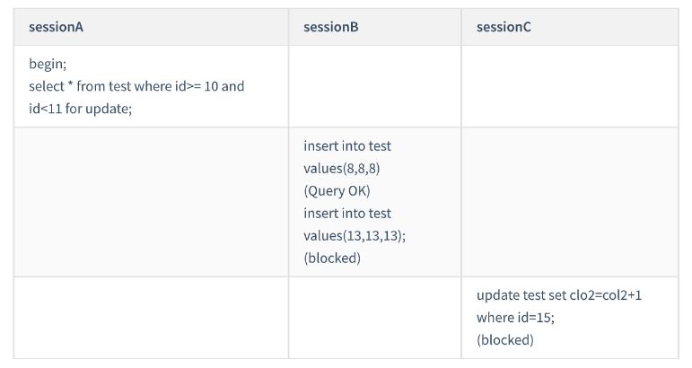Screen dimensions: 692x368
Task: Select the "where id=15;" text
Action: tap(514, 317)
